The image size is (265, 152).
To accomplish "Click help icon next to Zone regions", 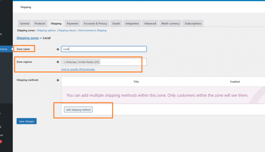I will click(x=58, y=62).
